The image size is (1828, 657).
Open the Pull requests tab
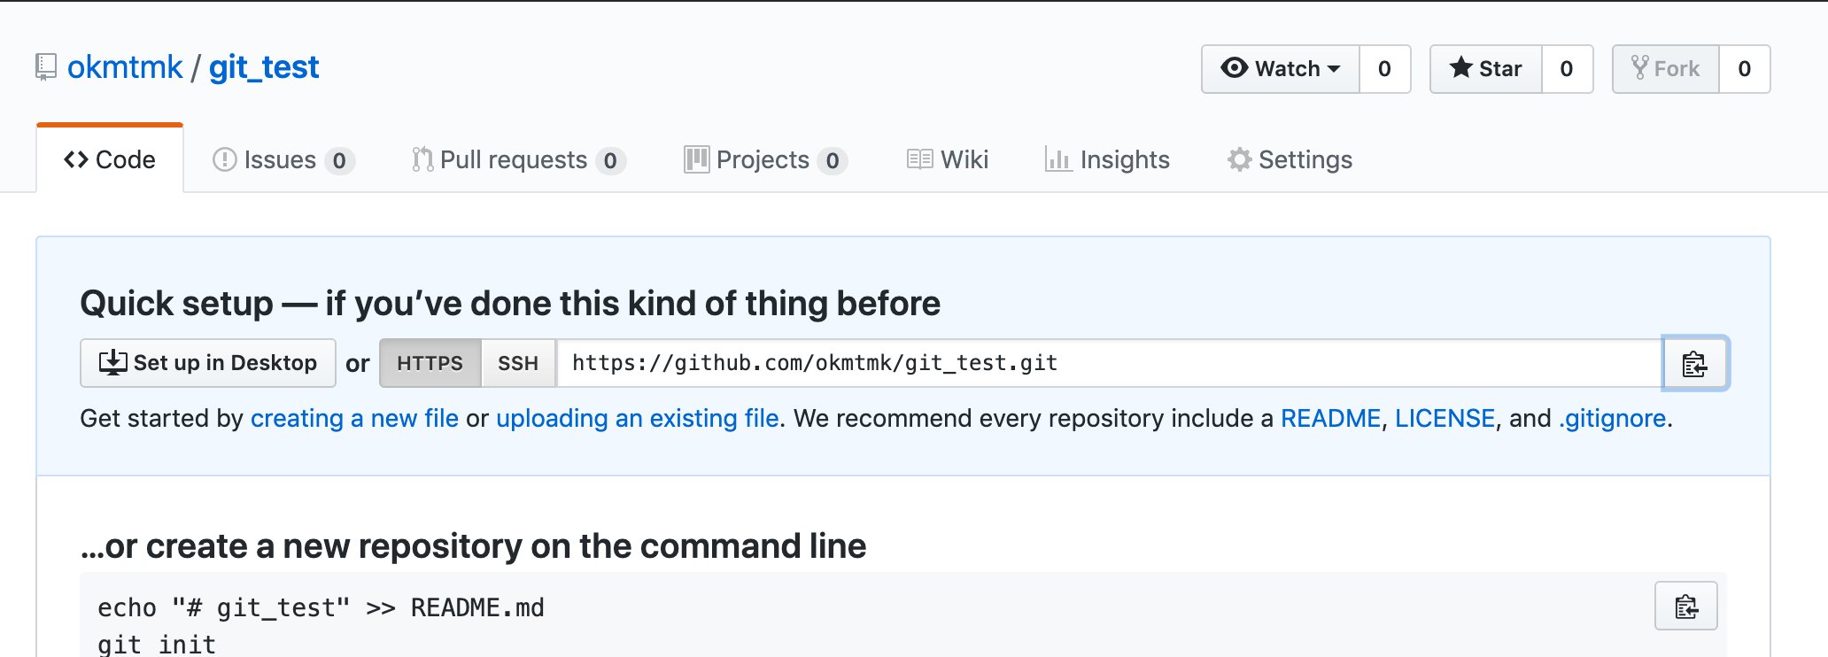click(519, 159)
